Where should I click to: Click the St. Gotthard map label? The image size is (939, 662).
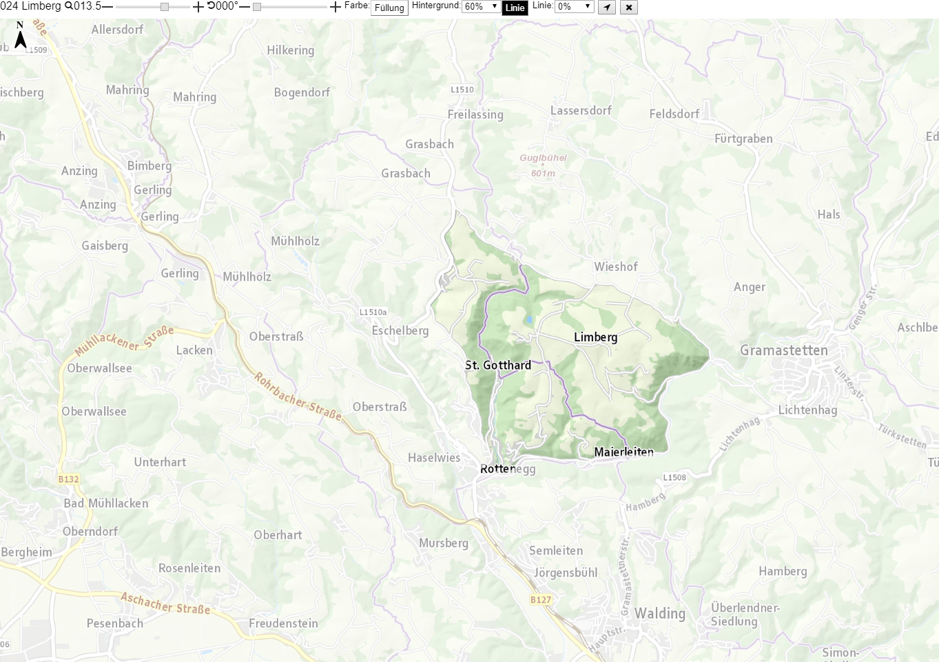click(x=498, y=365)
